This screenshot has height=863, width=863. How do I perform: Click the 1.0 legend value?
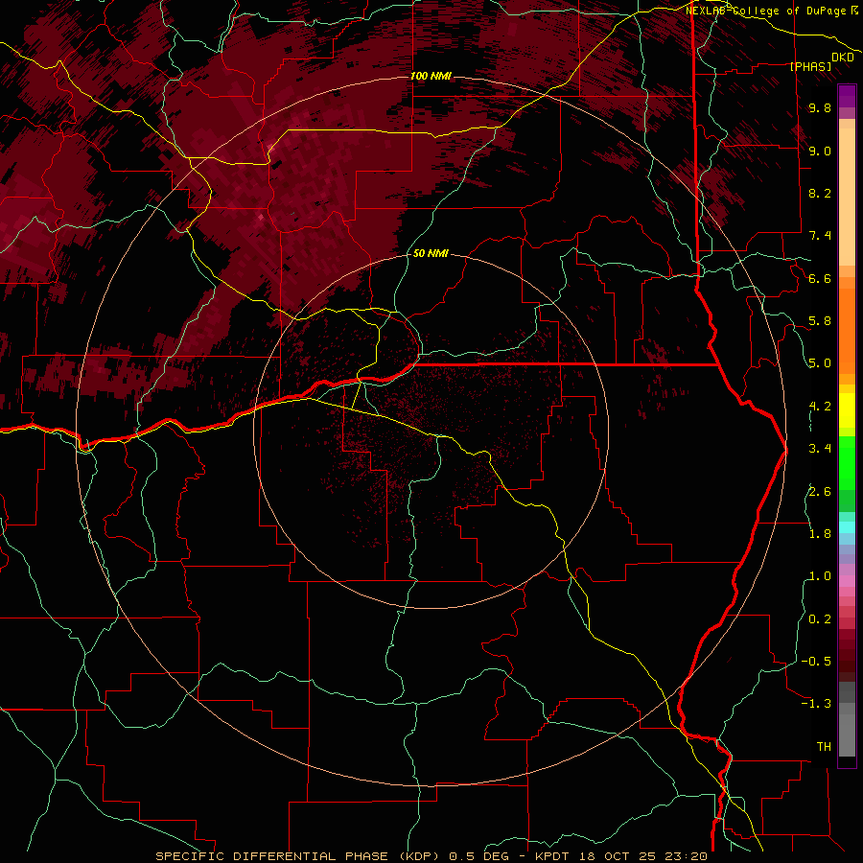tap(820, 576)
